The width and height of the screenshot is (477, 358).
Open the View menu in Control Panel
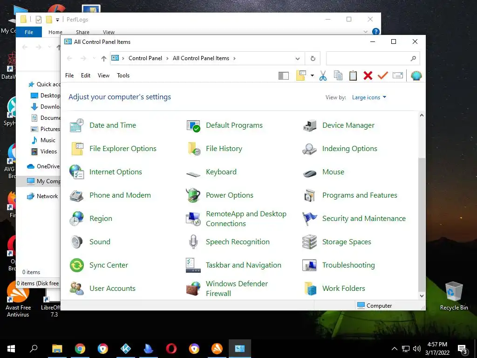(103, 76)
